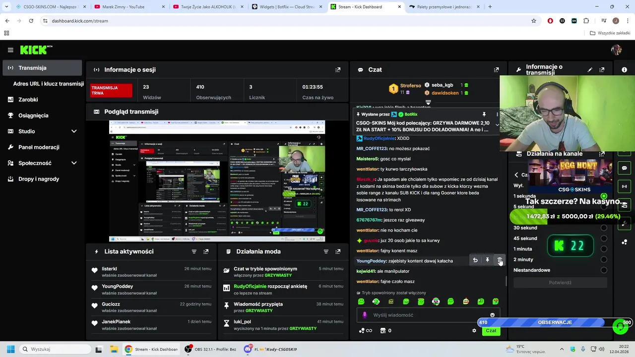Open Windows Start menu
Screen dimensions: 635x357
(x=10, y=349)
